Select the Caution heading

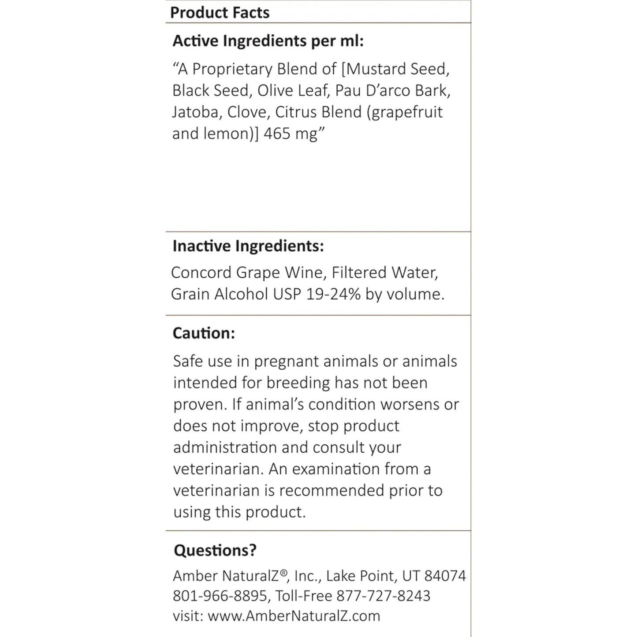[204, 333]
